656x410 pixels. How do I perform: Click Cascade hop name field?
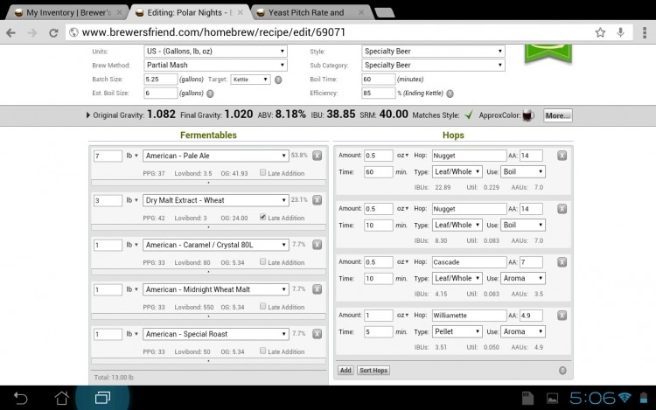[x=469, y=262]
